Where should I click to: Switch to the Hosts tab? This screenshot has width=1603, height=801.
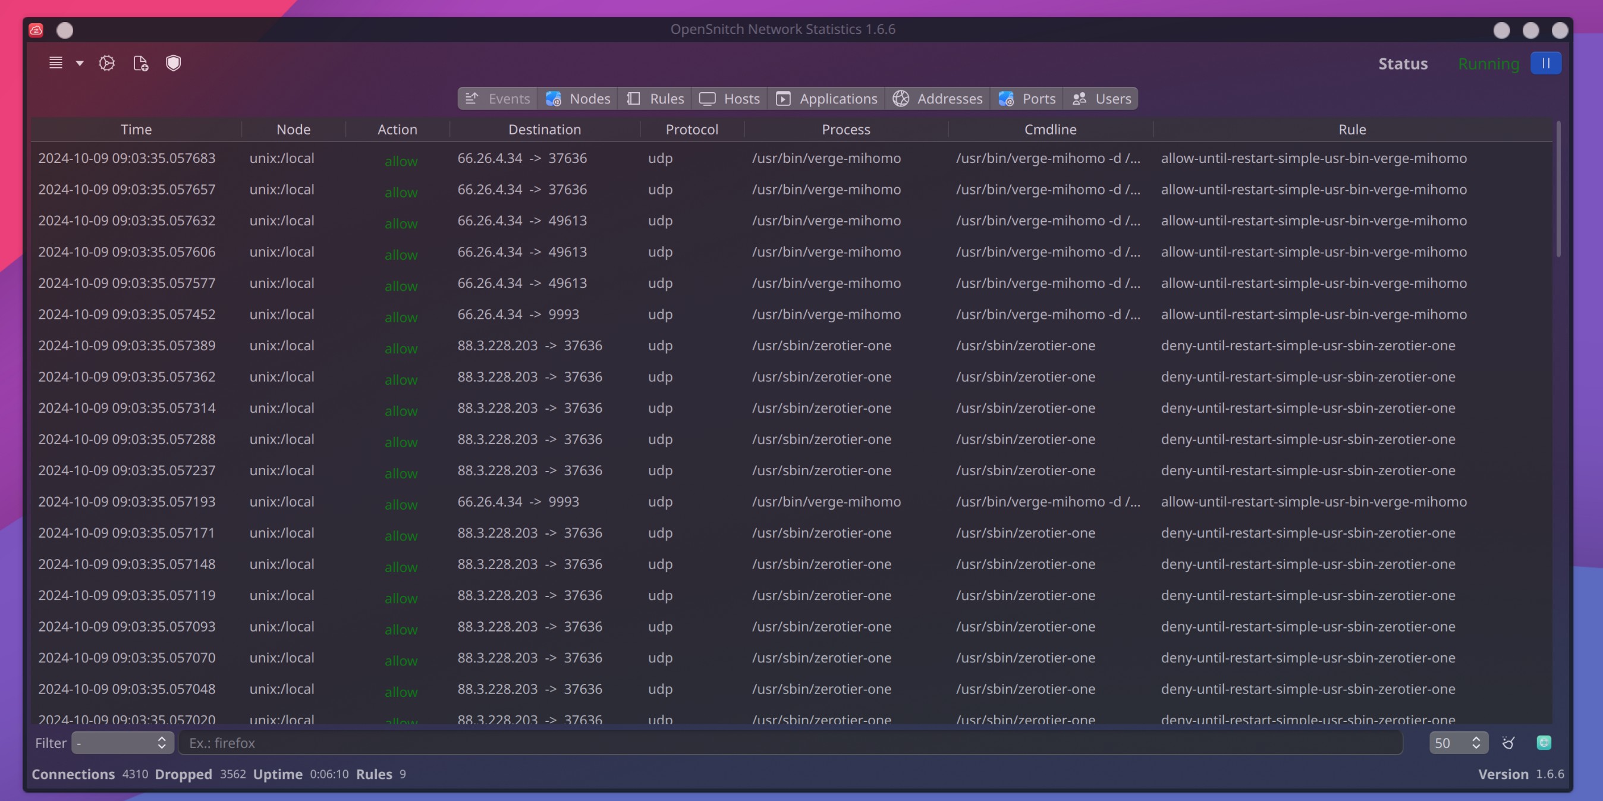click(730, 98)
